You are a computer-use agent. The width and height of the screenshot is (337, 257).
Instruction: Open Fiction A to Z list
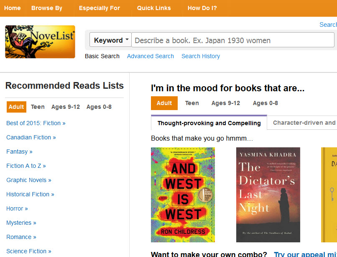[x=26, y=166]
